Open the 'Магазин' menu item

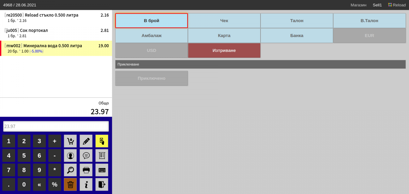(x=359, y=5)
